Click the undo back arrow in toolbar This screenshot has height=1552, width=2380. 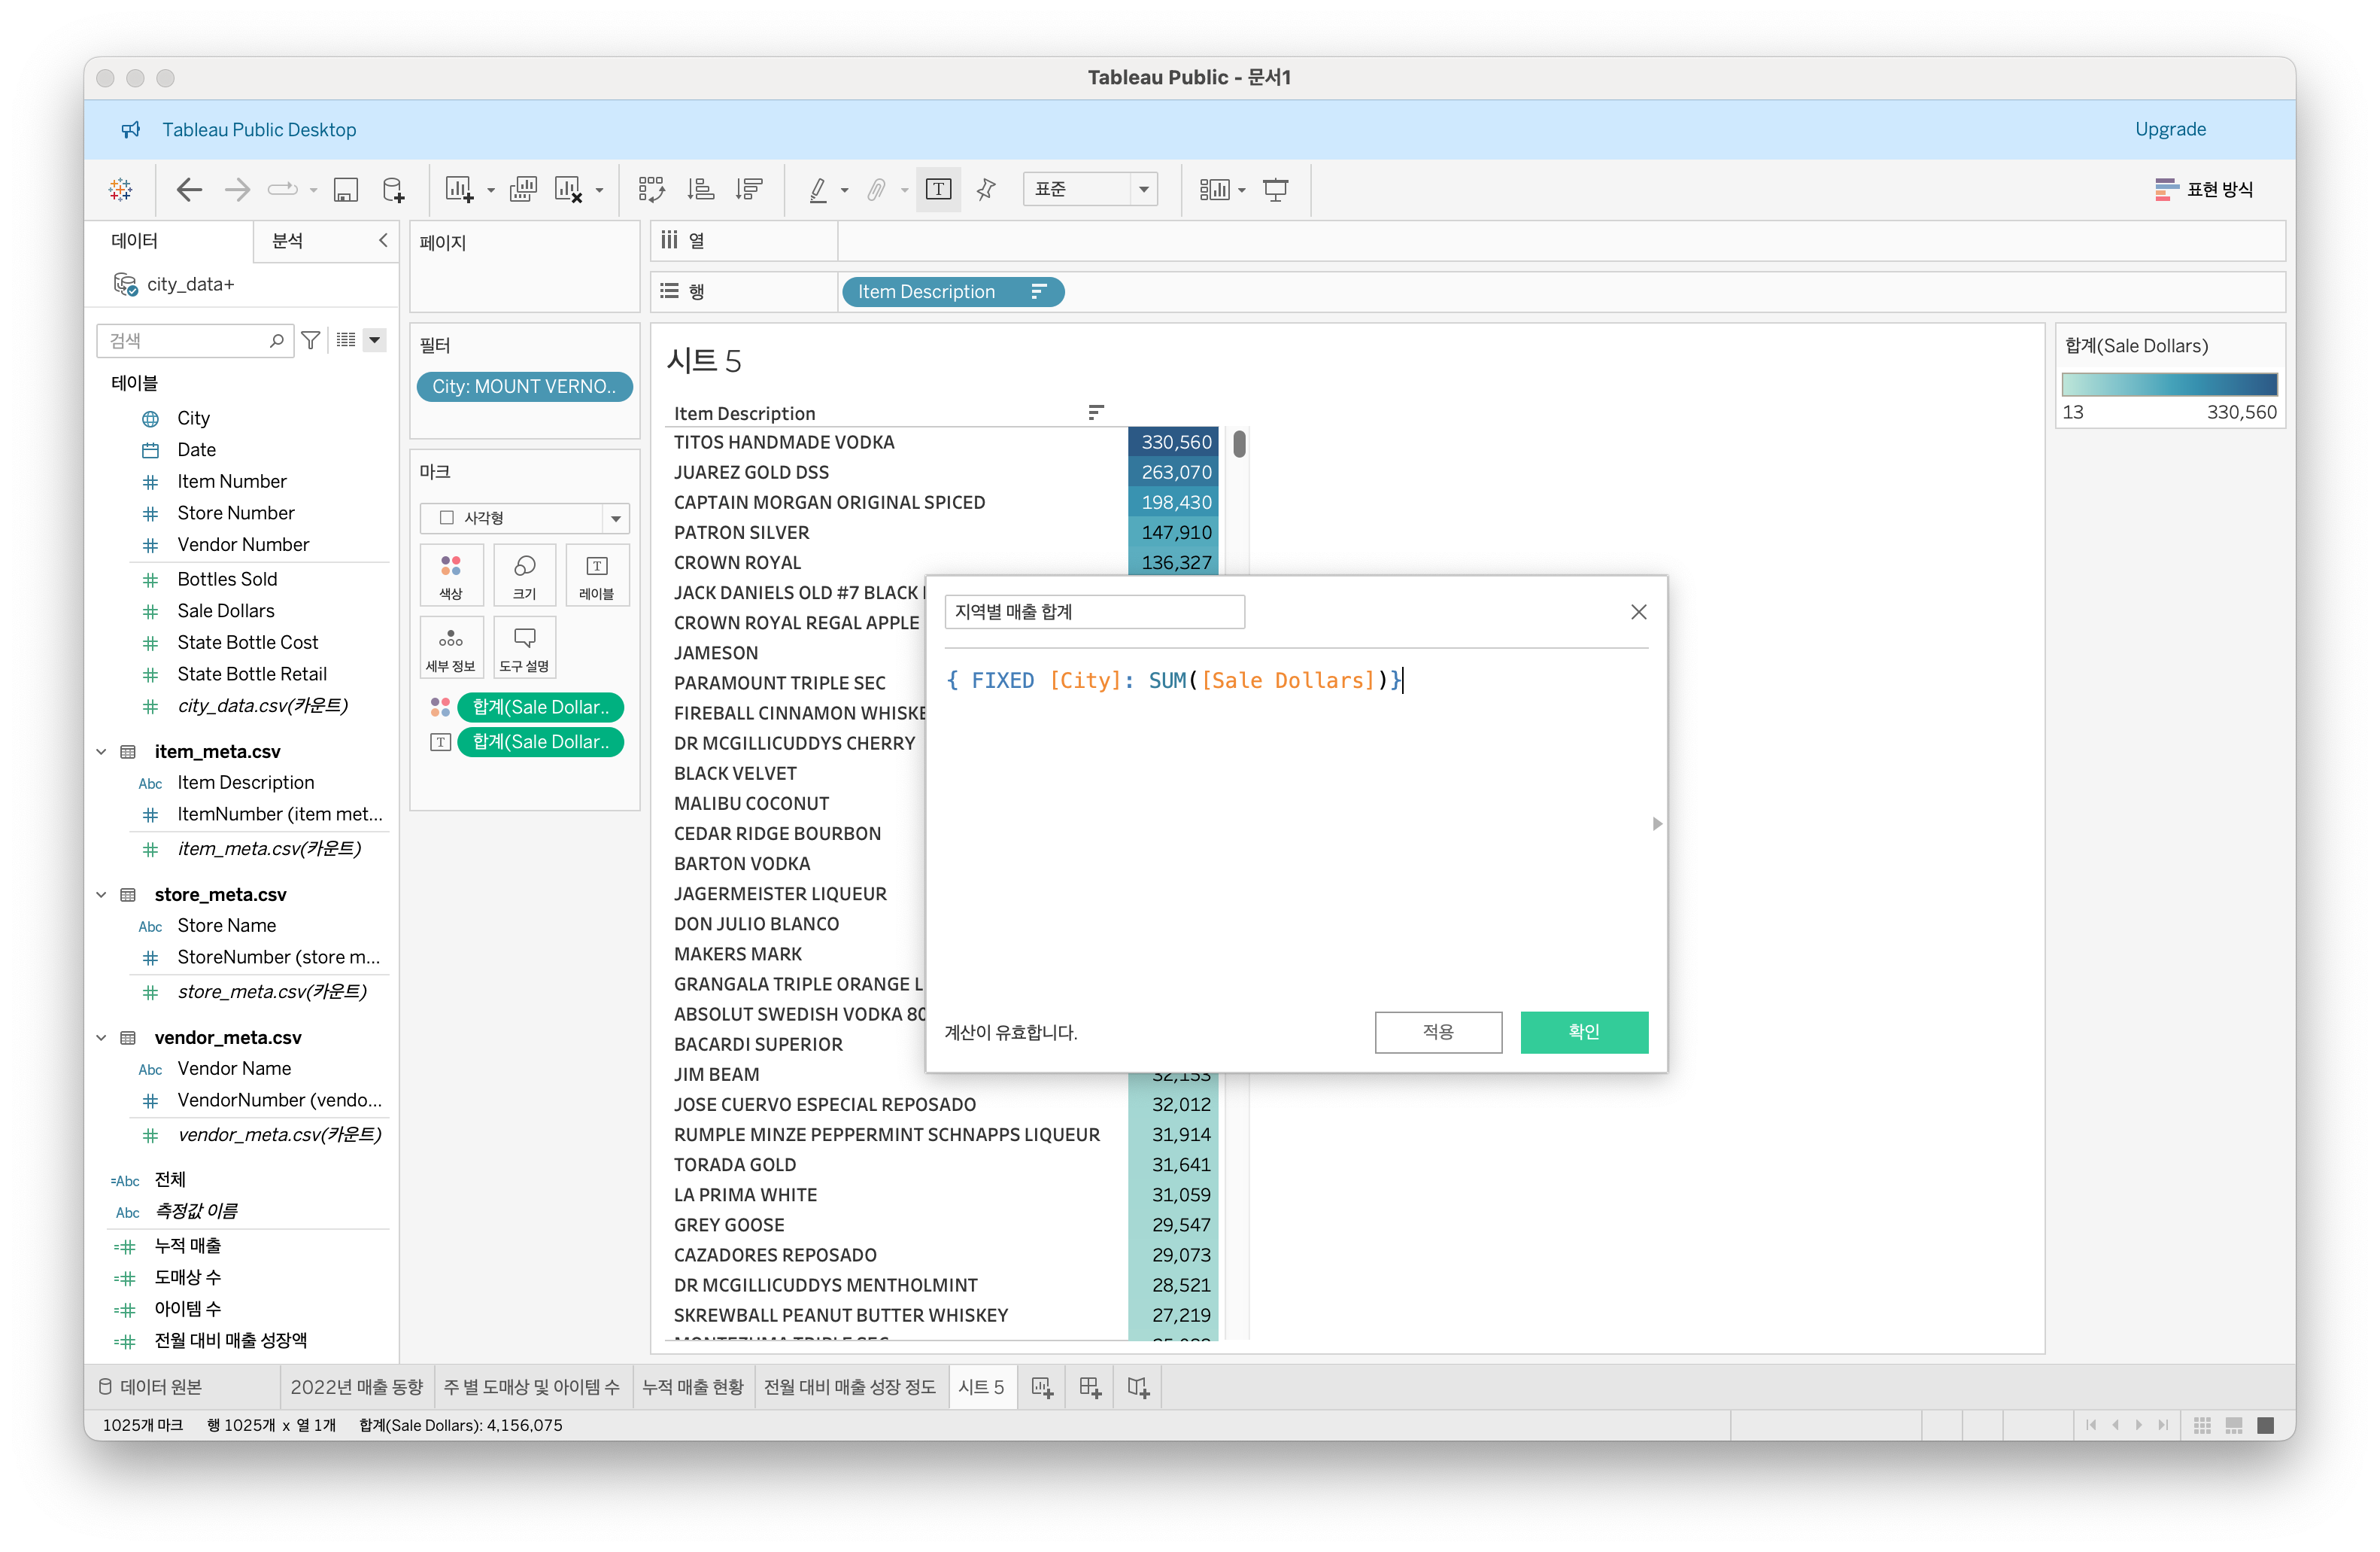188,189
